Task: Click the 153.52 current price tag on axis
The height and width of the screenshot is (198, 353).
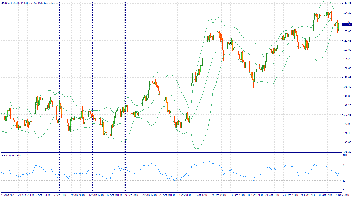Action: pos(347,24)
